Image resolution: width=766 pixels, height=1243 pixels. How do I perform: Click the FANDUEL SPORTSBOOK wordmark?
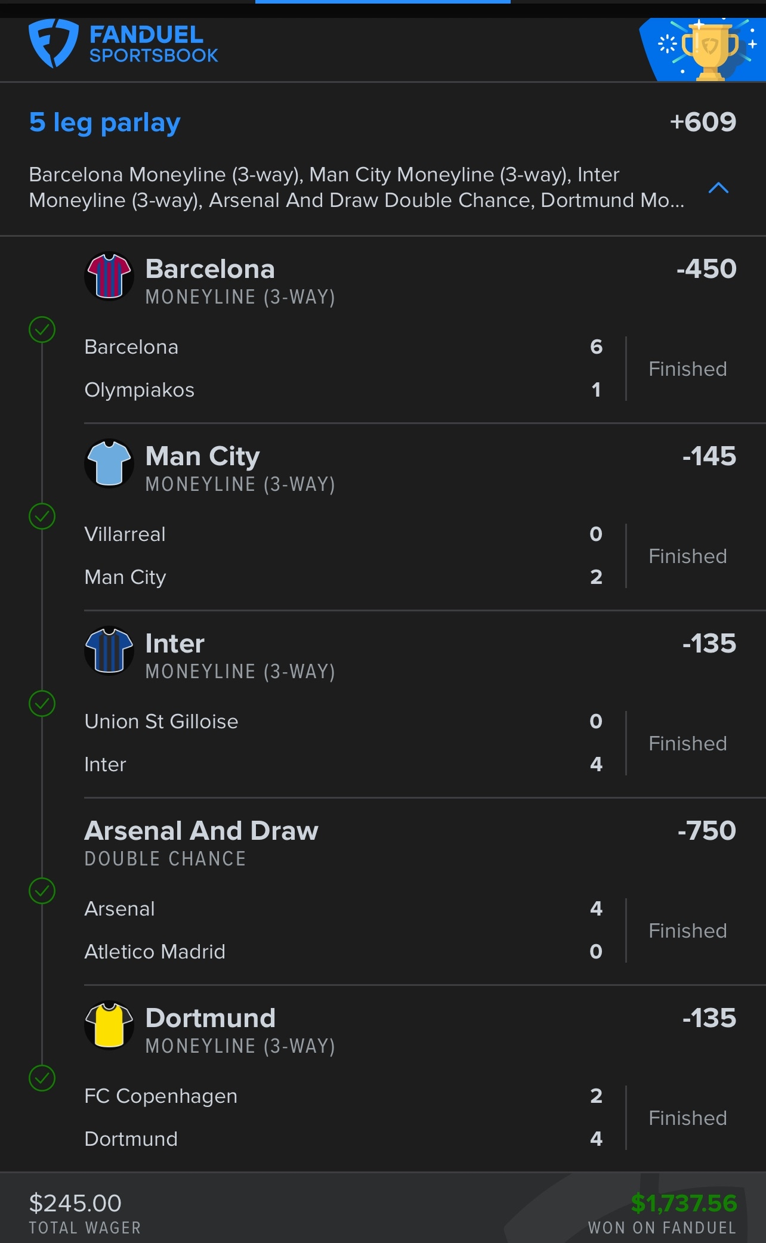coord(153,44)
